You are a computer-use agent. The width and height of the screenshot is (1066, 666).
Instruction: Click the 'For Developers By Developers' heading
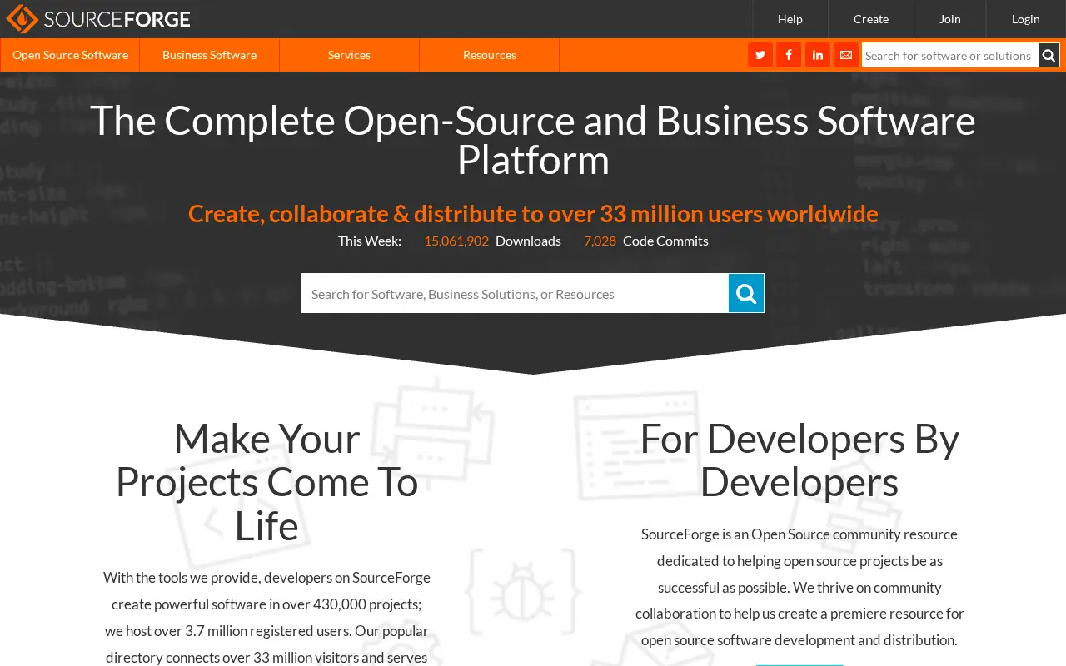799,460
